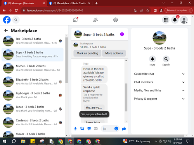The width and height of the screenshot is (194, 145).
Task: Click the browser address bar URL
Action: (x=55, y=10)
